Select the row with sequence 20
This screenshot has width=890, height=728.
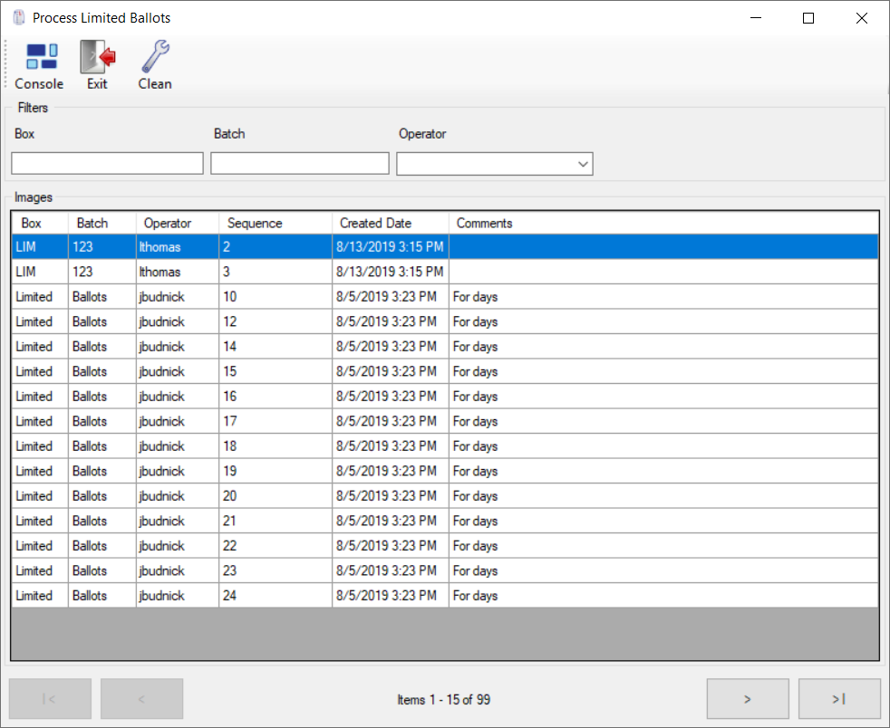(x=445, y=496)
